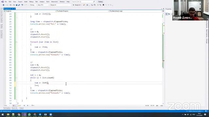This screenshot has height=117, width=209.
Task: Click line 50 'sum += list[' code
Action: [41, 83]
